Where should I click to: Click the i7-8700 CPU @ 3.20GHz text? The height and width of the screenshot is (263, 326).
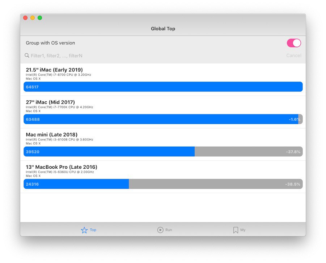pos(72,75)
